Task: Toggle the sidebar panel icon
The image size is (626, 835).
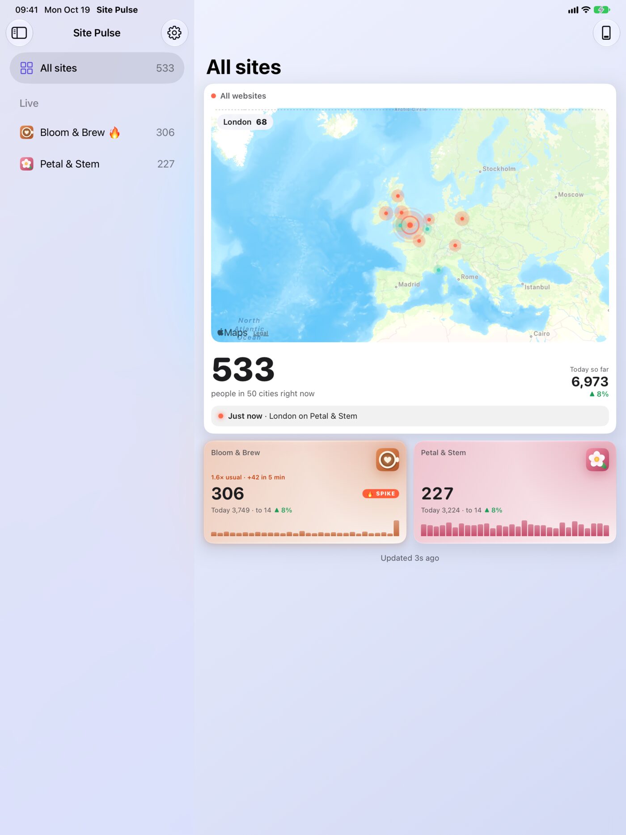Action: tap(19, 33)
